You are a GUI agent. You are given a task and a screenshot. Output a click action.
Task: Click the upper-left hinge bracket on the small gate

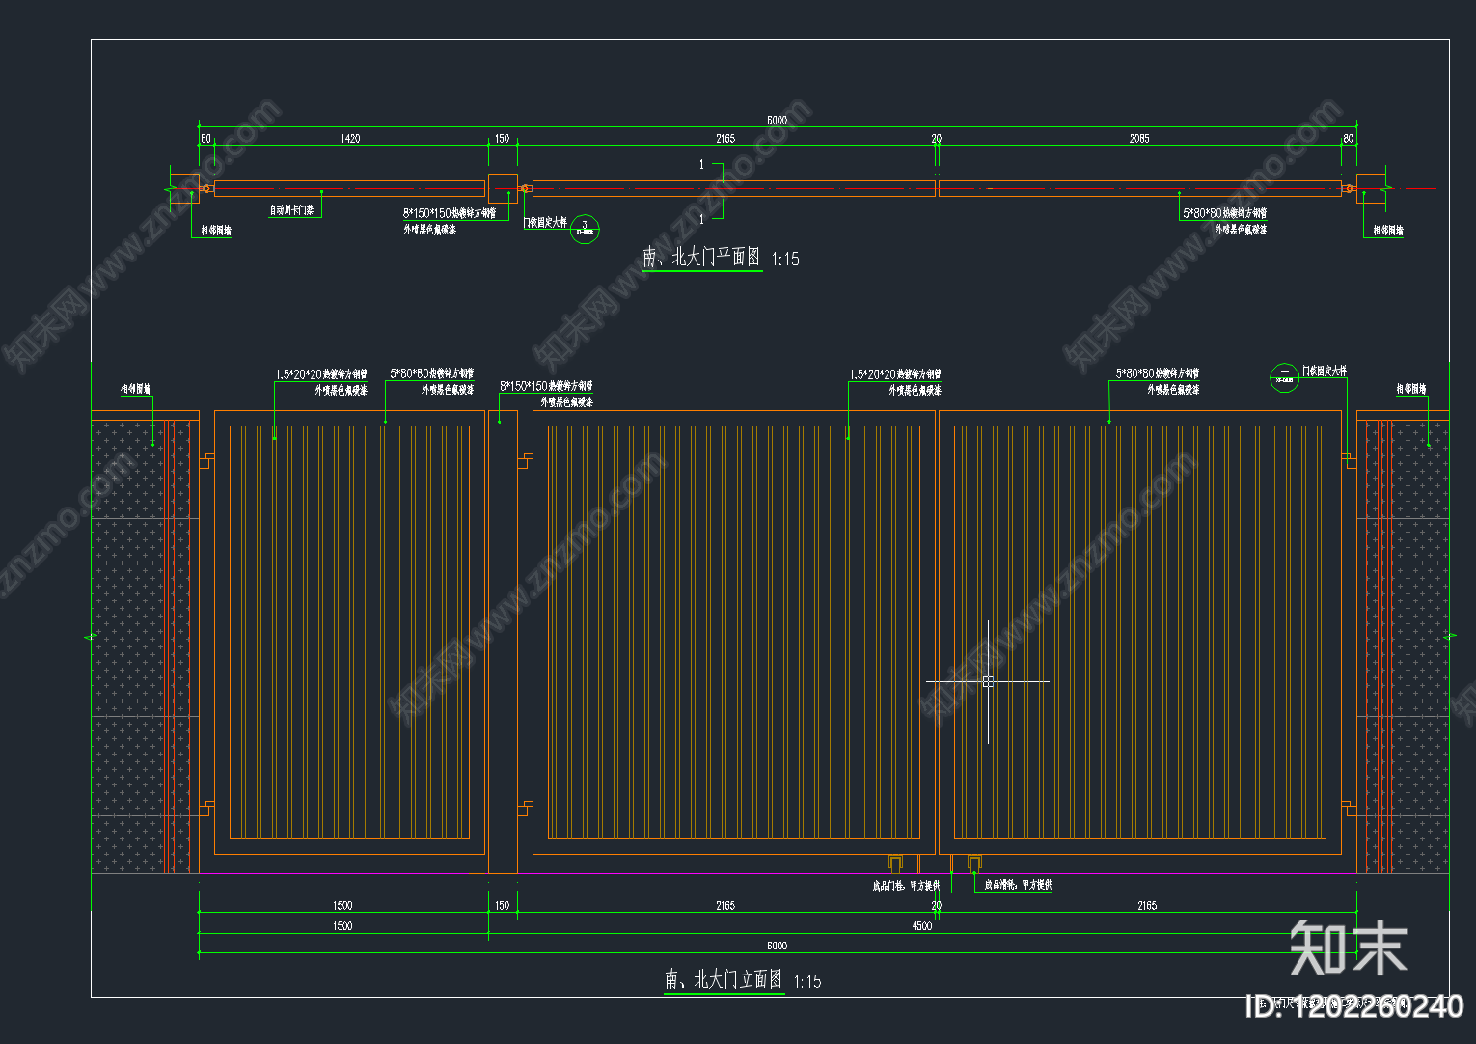click(x=206, y=460)
